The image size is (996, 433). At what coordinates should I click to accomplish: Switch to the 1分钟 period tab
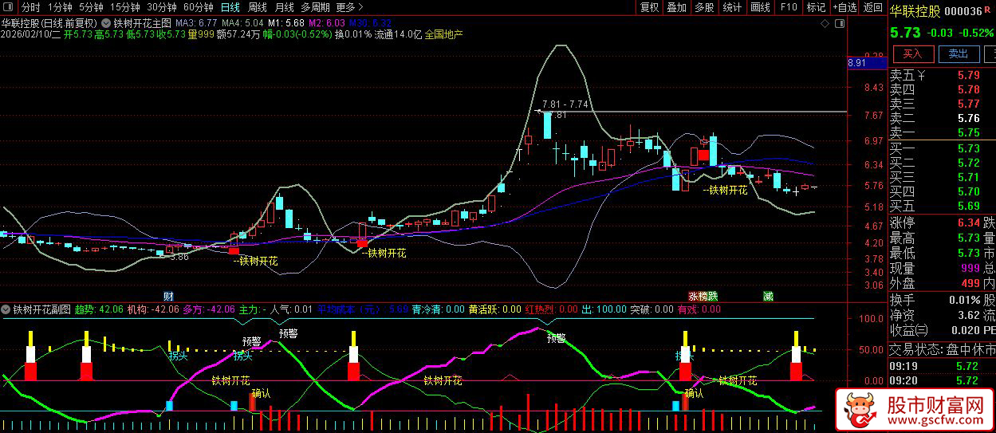pyautogui.click(x=60, y=7)
